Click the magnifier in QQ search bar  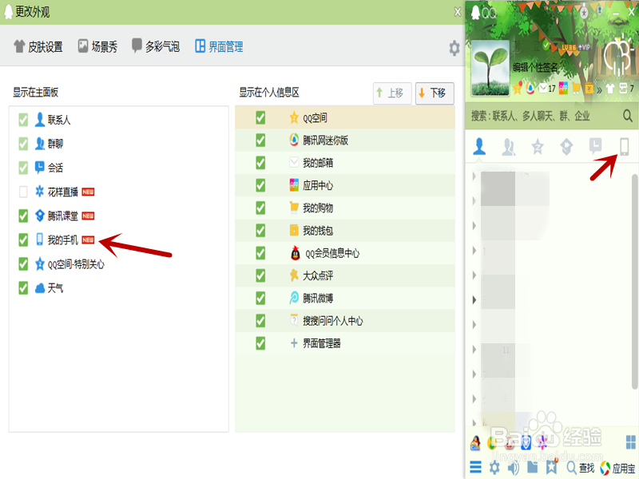click(628, 116)
